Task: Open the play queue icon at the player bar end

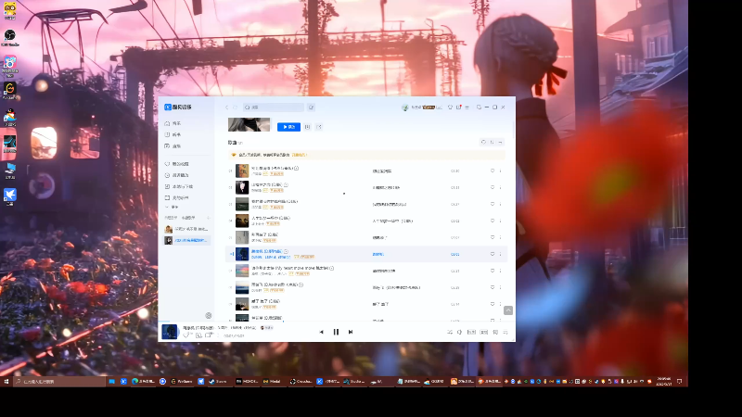Action: (x=505, y=333)
